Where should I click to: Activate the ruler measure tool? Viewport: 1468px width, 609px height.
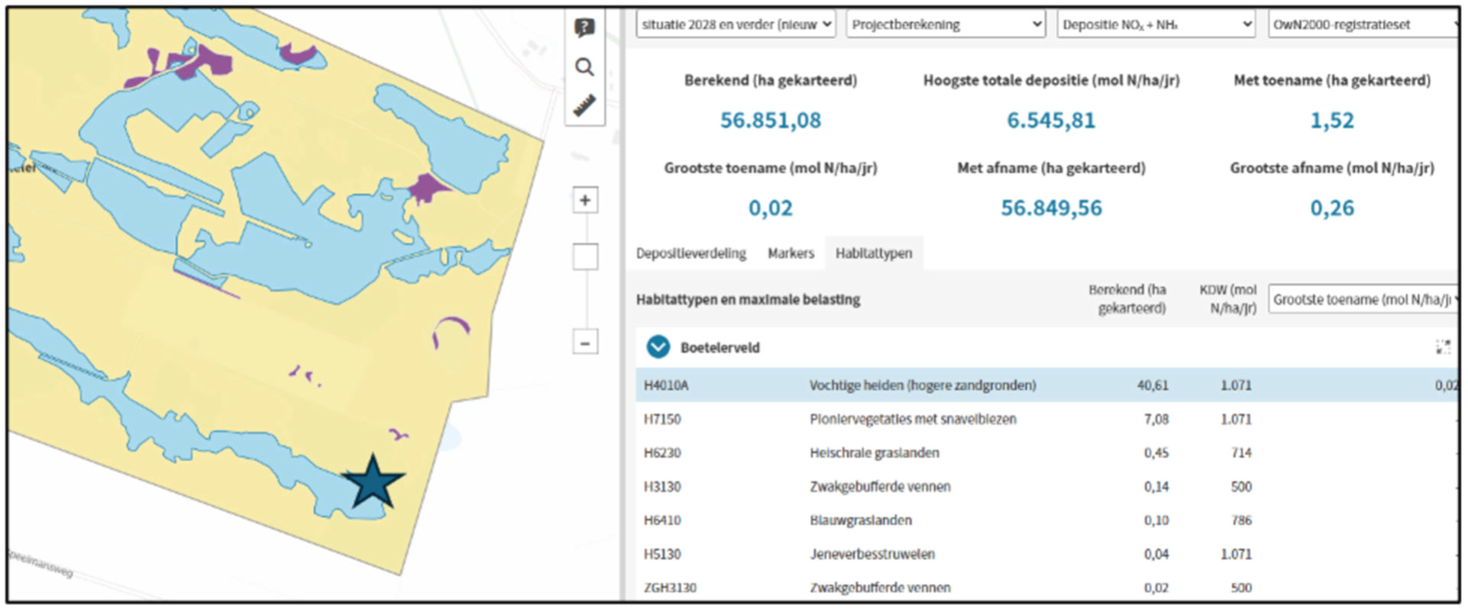(584, 105)
